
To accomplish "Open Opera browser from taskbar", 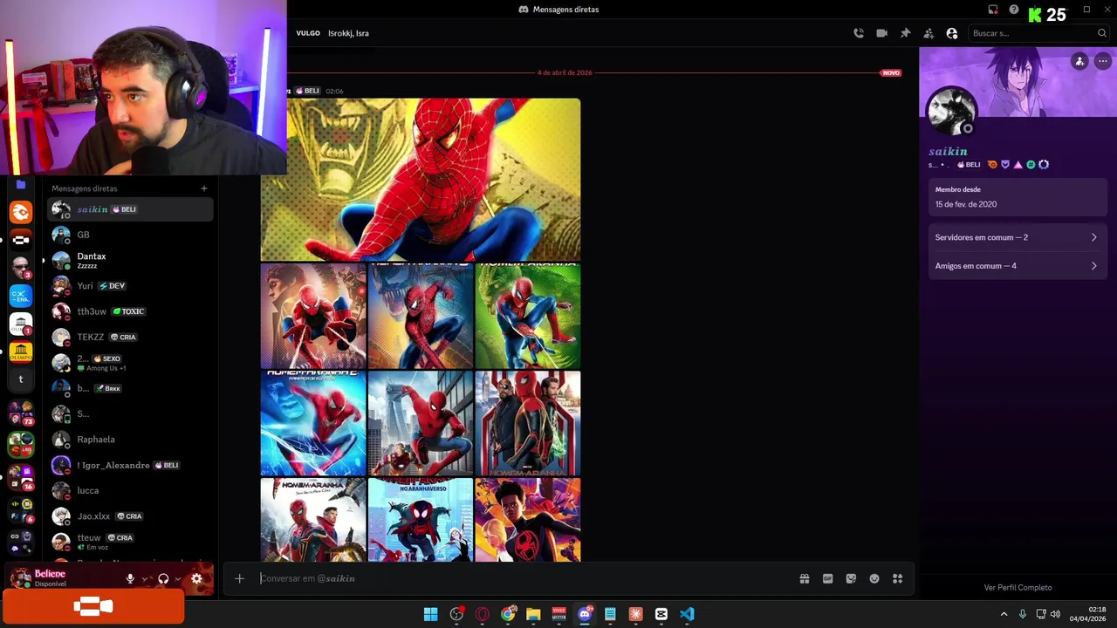I will click(483, 614).
